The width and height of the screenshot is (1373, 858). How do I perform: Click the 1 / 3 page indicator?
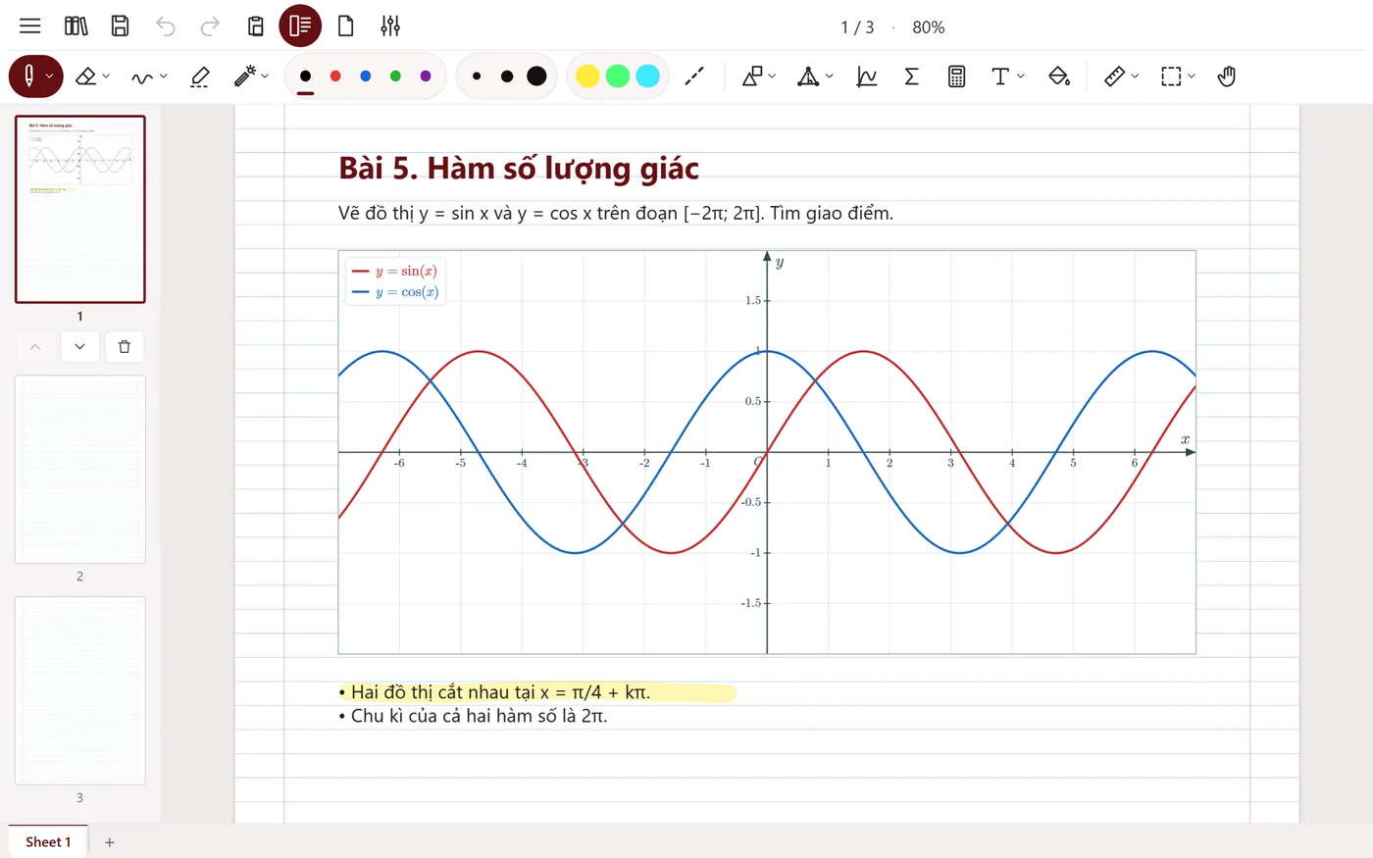coord(857,27)
